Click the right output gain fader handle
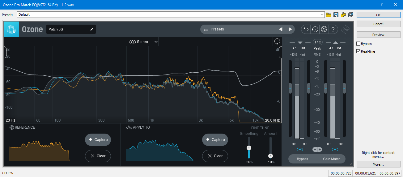Viewport: 403px width, 177px height. [x=344, y=88]
